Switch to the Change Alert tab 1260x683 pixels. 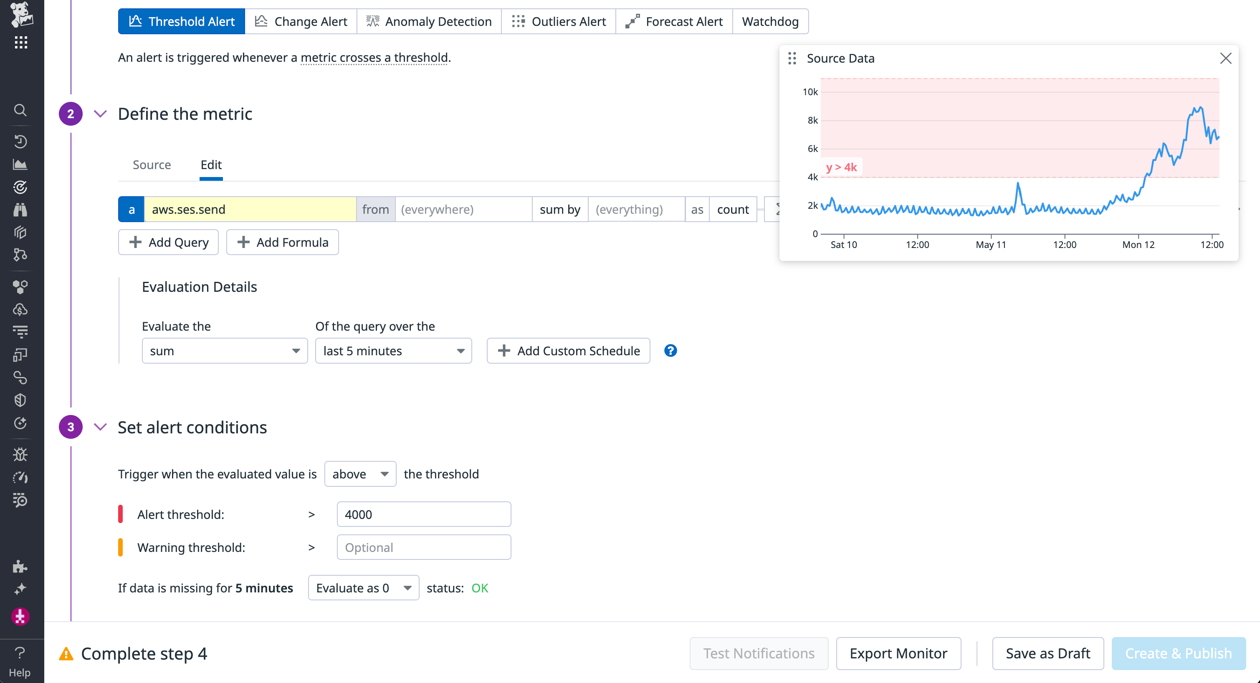(301, 21)
